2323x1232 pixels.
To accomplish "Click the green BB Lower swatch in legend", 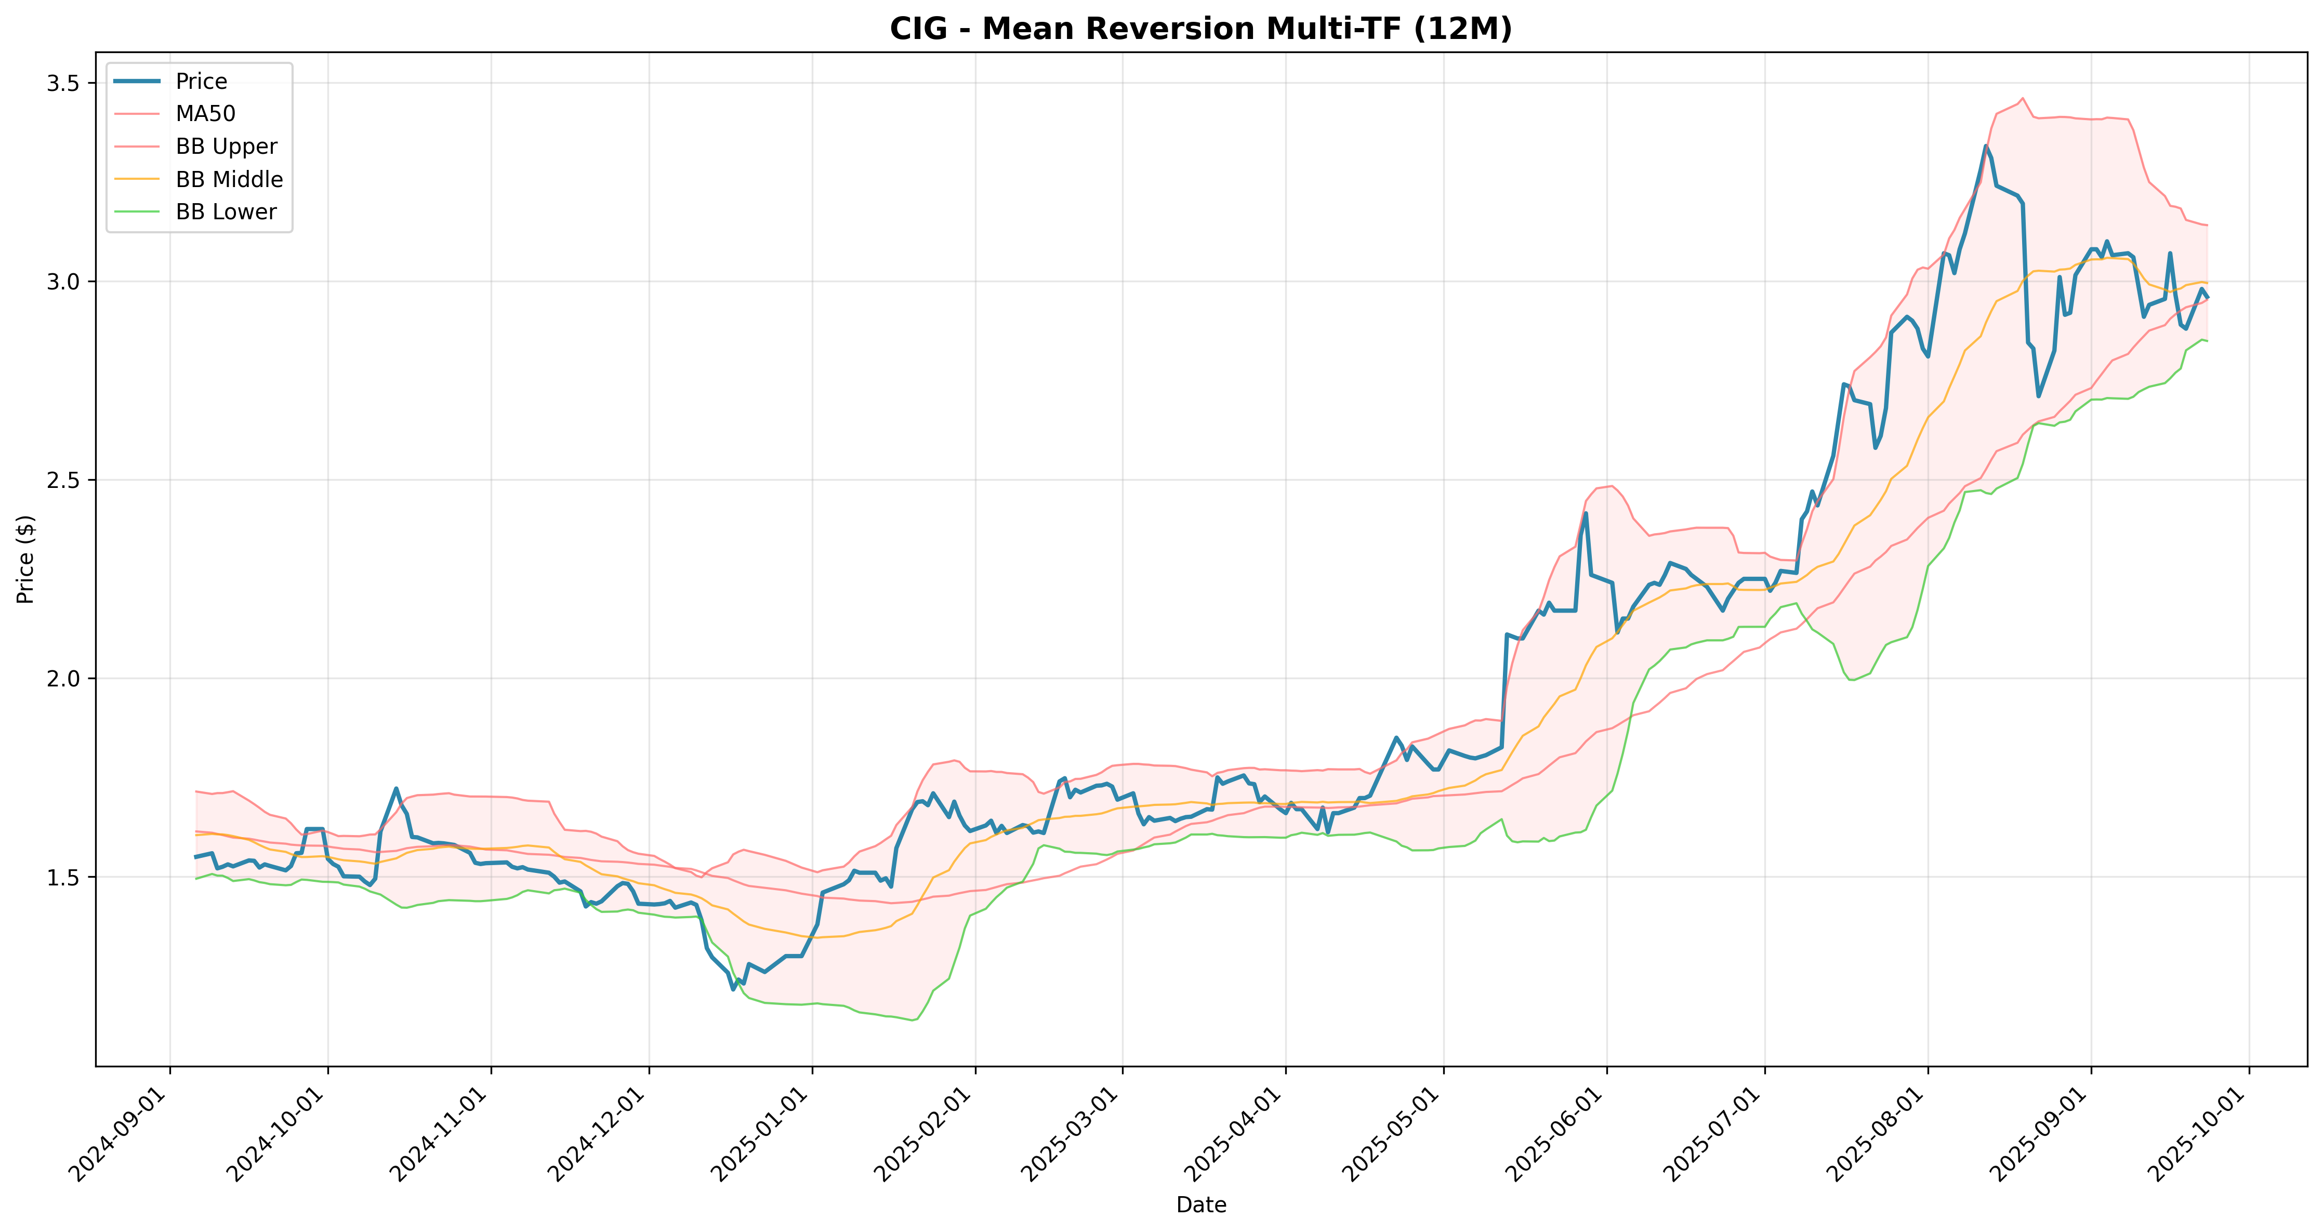I will 137,212.
